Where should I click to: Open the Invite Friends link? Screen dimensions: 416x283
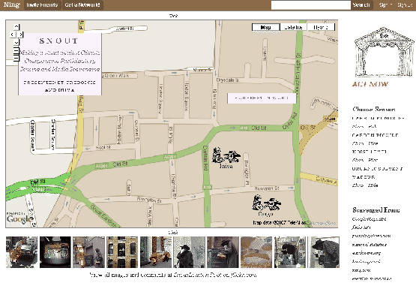43,5
